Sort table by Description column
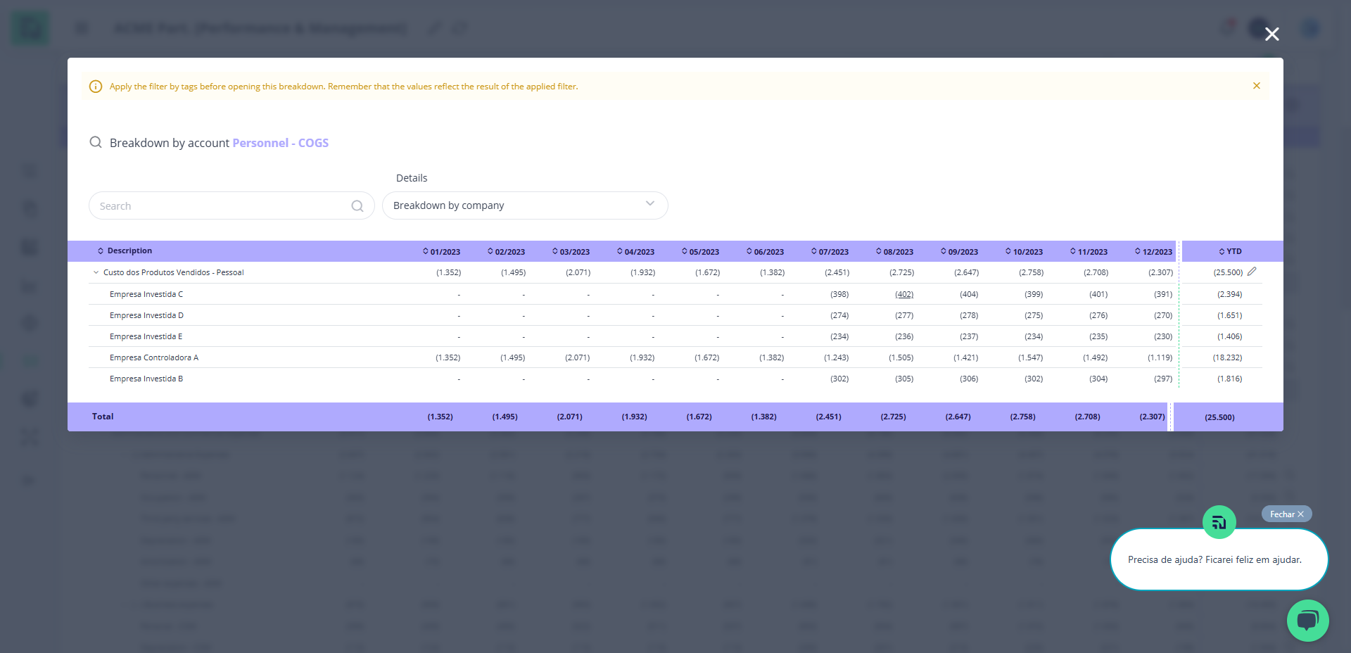 tap(125, 251)
